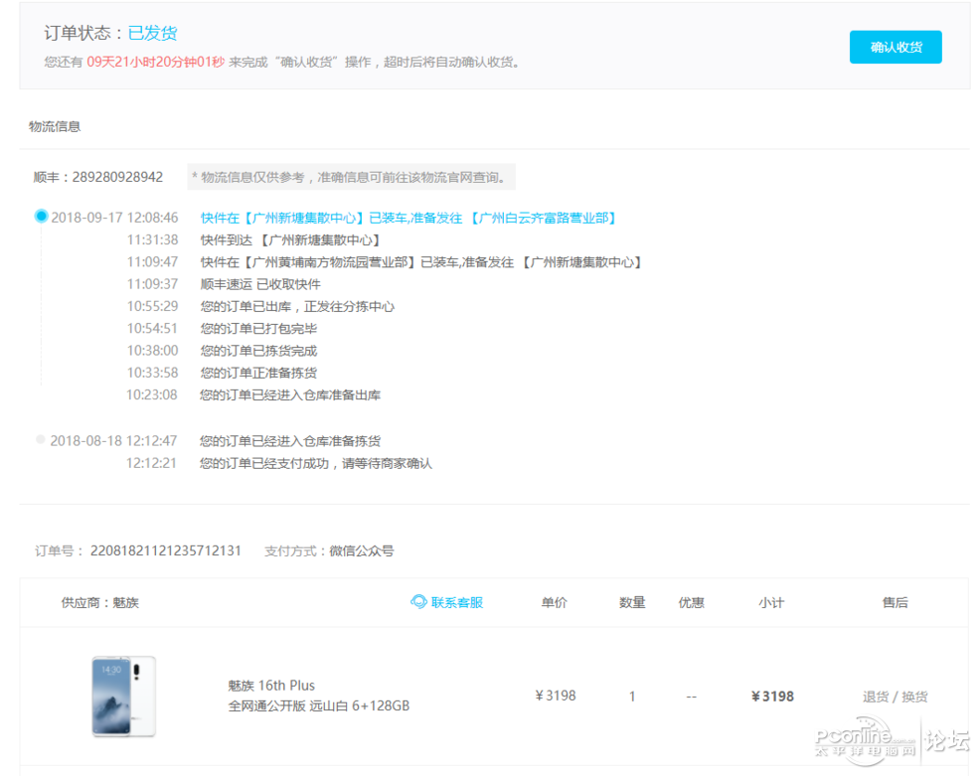The width and height of the screenshot is (979, 776).
Task: Click the 支付方式：微信公众号 text
Action: point(329,551)
